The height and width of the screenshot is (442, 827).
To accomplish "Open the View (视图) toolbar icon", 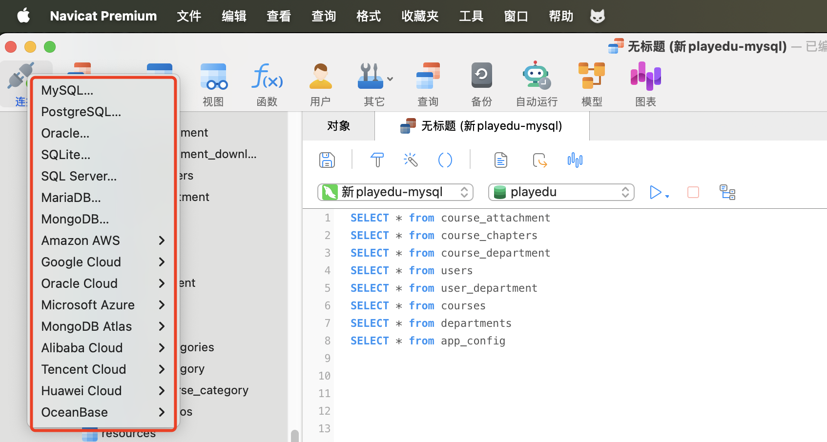I will pyautogui.click(x=213, y=77).
